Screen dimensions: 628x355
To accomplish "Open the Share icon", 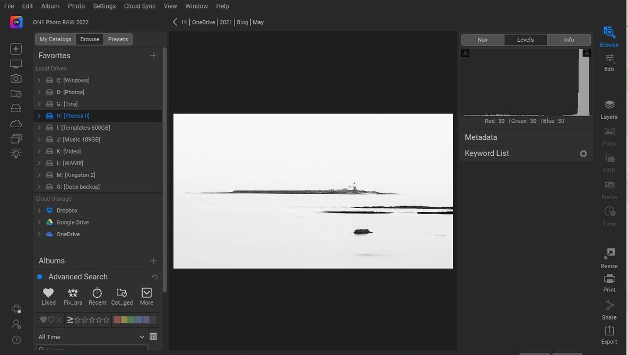I will (x=609, y=306).
